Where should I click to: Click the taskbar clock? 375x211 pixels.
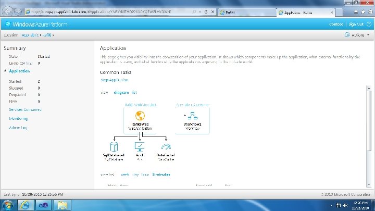360,205
